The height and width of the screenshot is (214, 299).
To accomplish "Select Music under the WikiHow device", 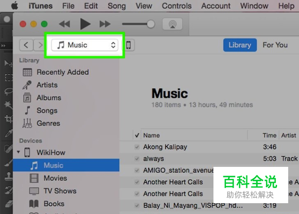I will [x=66, y=165].
